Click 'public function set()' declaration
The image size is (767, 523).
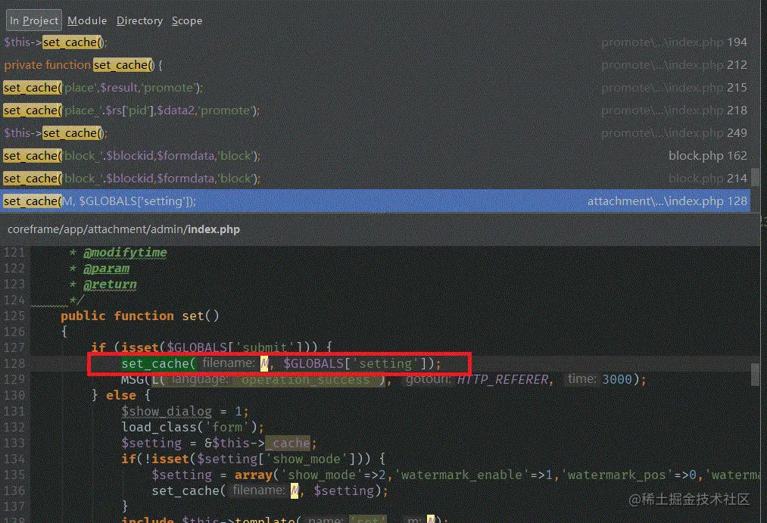[140, 316]
